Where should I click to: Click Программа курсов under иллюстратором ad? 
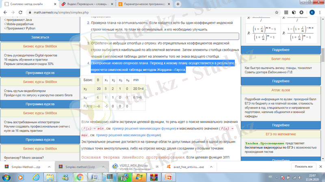[x=40, y=140]
